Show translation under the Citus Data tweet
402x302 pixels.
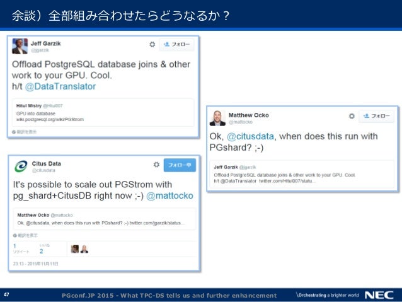tap(25, 235)
